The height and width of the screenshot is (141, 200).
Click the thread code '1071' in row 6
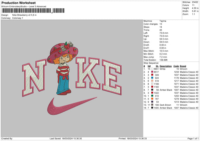pyautogui.click(x=176, y=84)
